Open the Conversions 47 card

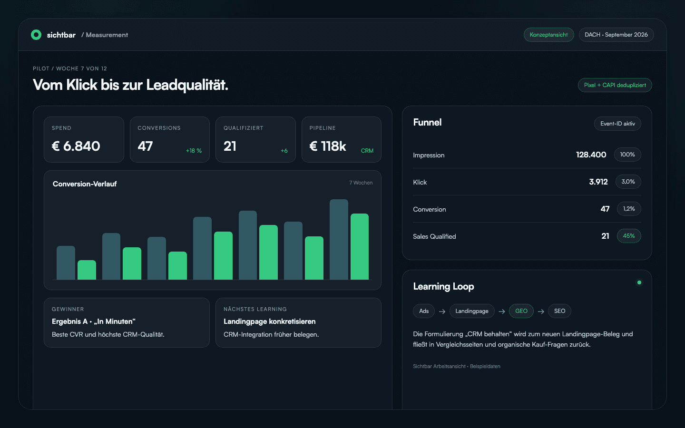170,140
